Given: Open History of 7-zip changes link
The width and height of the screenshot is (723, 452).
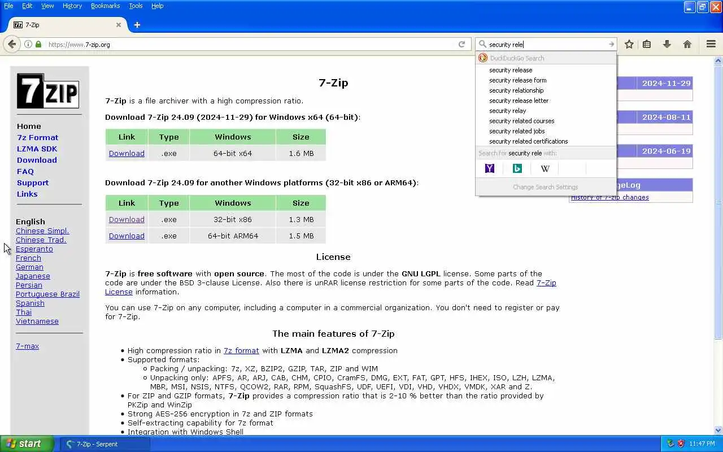Looking at the screenshot, I should coord(610,197).
